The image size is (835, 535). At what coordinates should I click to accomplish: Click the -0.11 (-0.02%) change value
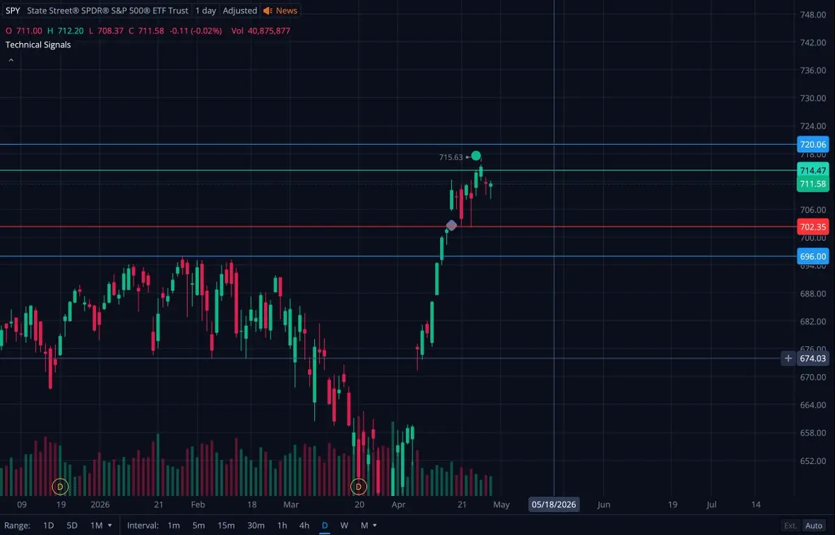[x=196, y=31]
